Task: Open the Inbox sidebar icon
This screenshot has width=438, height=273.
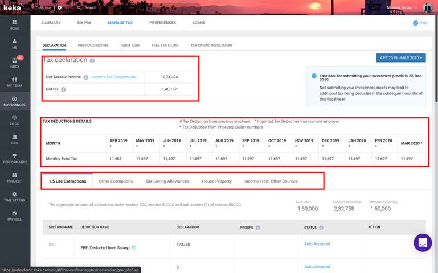Action: [15, 60]
